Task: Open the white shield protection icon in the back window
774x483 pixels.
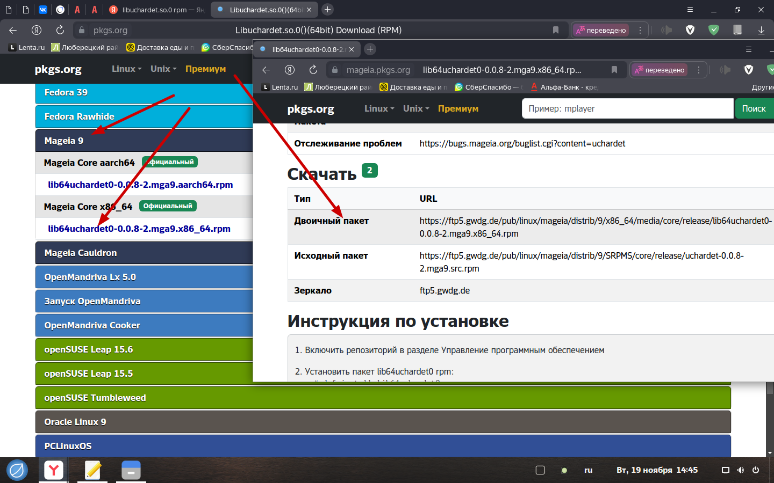Action: [x=690, y=30]
